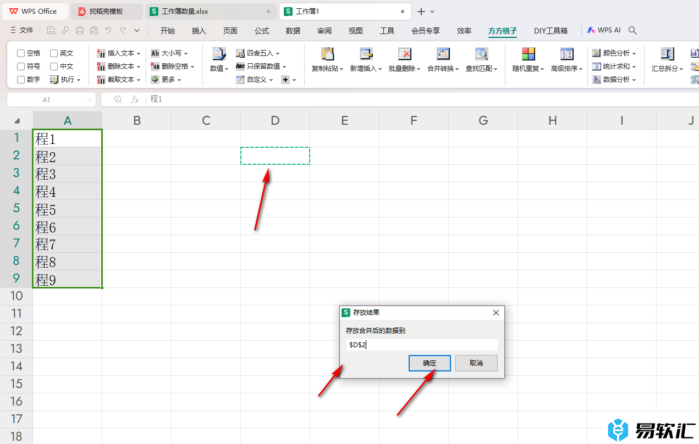Click the 查找匹配 magnifier icon

click(481, 54)
